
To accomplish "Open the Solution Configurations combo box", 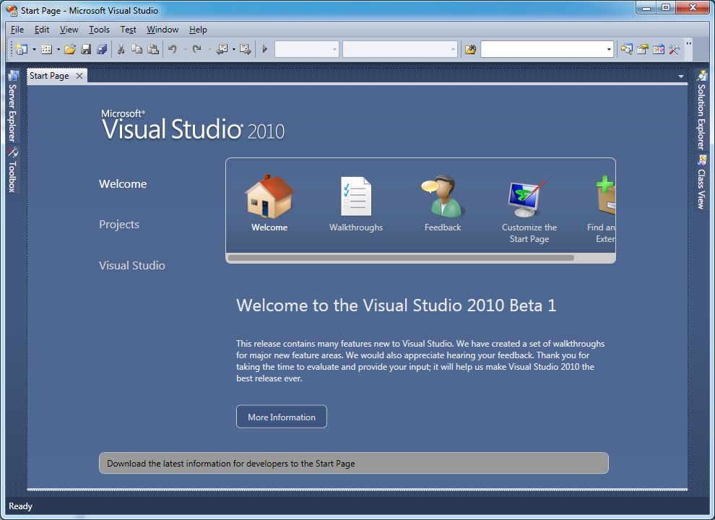I will coord(307,49).
